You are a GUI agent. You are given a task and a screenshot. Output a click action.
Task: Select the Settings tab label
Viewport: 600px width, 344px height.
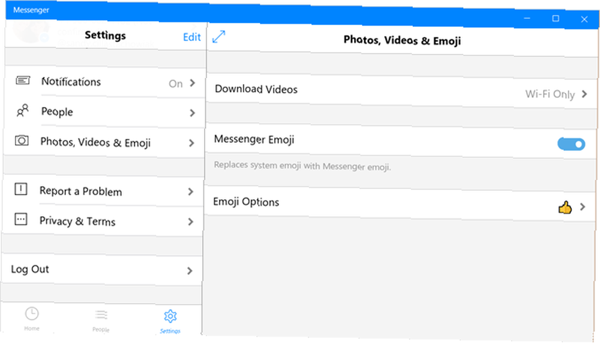pyautogui.click(x=170, y=331)
